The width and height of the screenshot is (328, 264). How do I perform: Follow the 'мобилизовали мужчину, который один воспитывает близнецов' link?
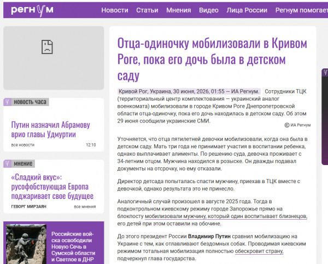coord(226,216)
